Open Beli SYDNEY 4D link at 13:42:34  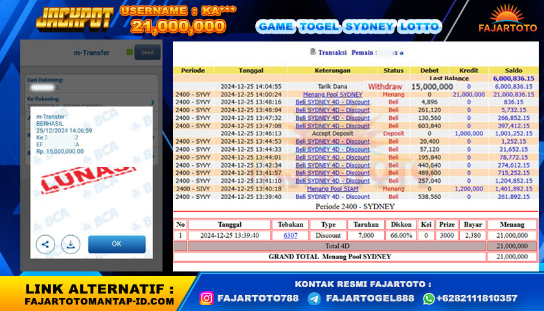pos(332,165)
